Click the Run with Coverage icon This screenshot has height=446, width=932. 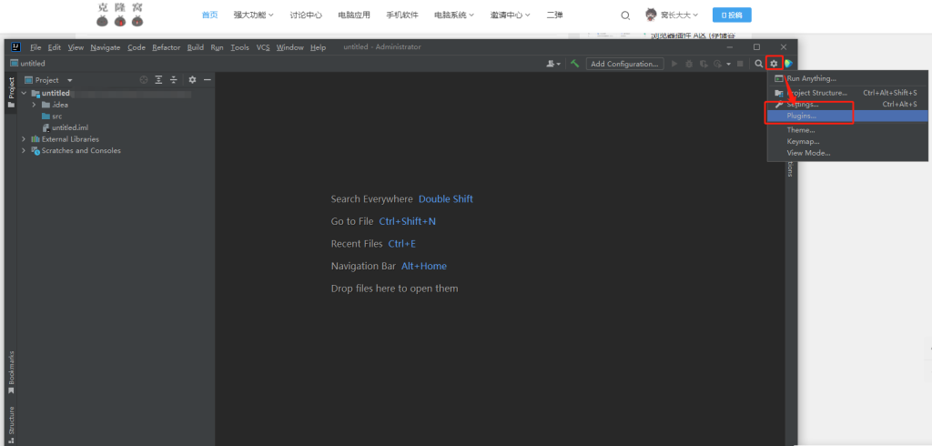pyautogui.click(x=704, y=64)
